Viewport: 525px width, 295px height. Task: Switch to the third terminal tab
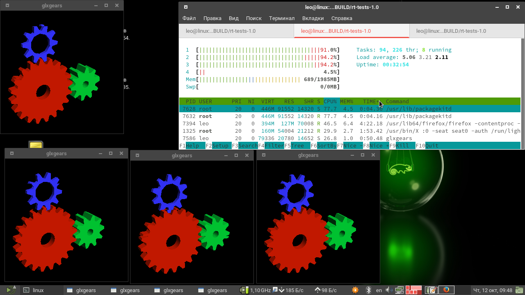451,31
